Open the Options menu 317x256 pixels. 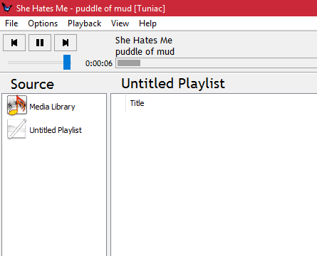tap(43, 23)
